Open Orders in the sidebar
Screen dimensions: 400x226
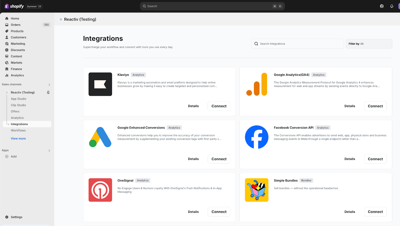click(x=15, y=25)
